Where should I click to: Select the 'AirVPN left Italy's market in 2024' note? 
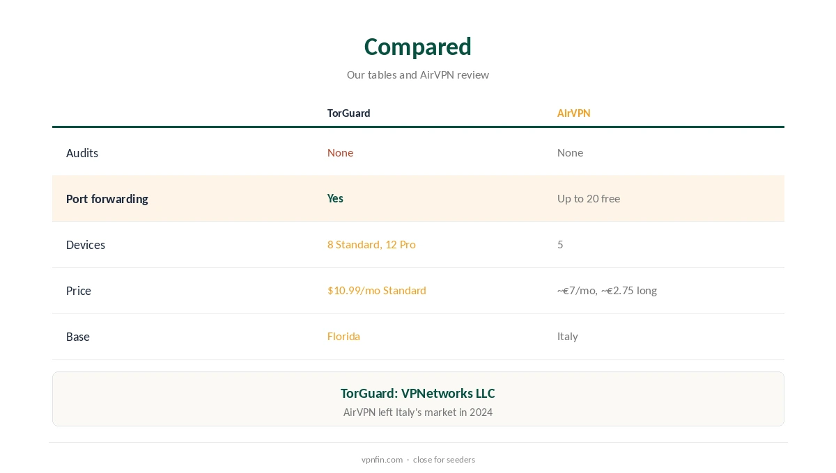point(418,412)
